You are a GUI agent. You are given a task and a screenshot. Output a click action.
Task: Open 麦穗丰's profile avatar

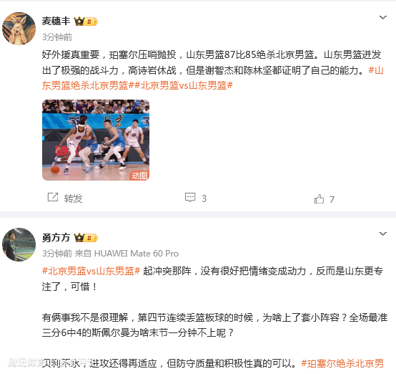[19, 29]
